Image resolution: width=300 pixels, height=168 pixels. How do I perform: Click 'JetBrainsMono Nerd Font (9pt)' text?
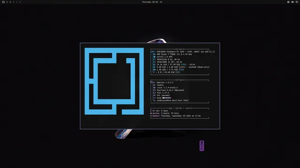tap(173, 100)
